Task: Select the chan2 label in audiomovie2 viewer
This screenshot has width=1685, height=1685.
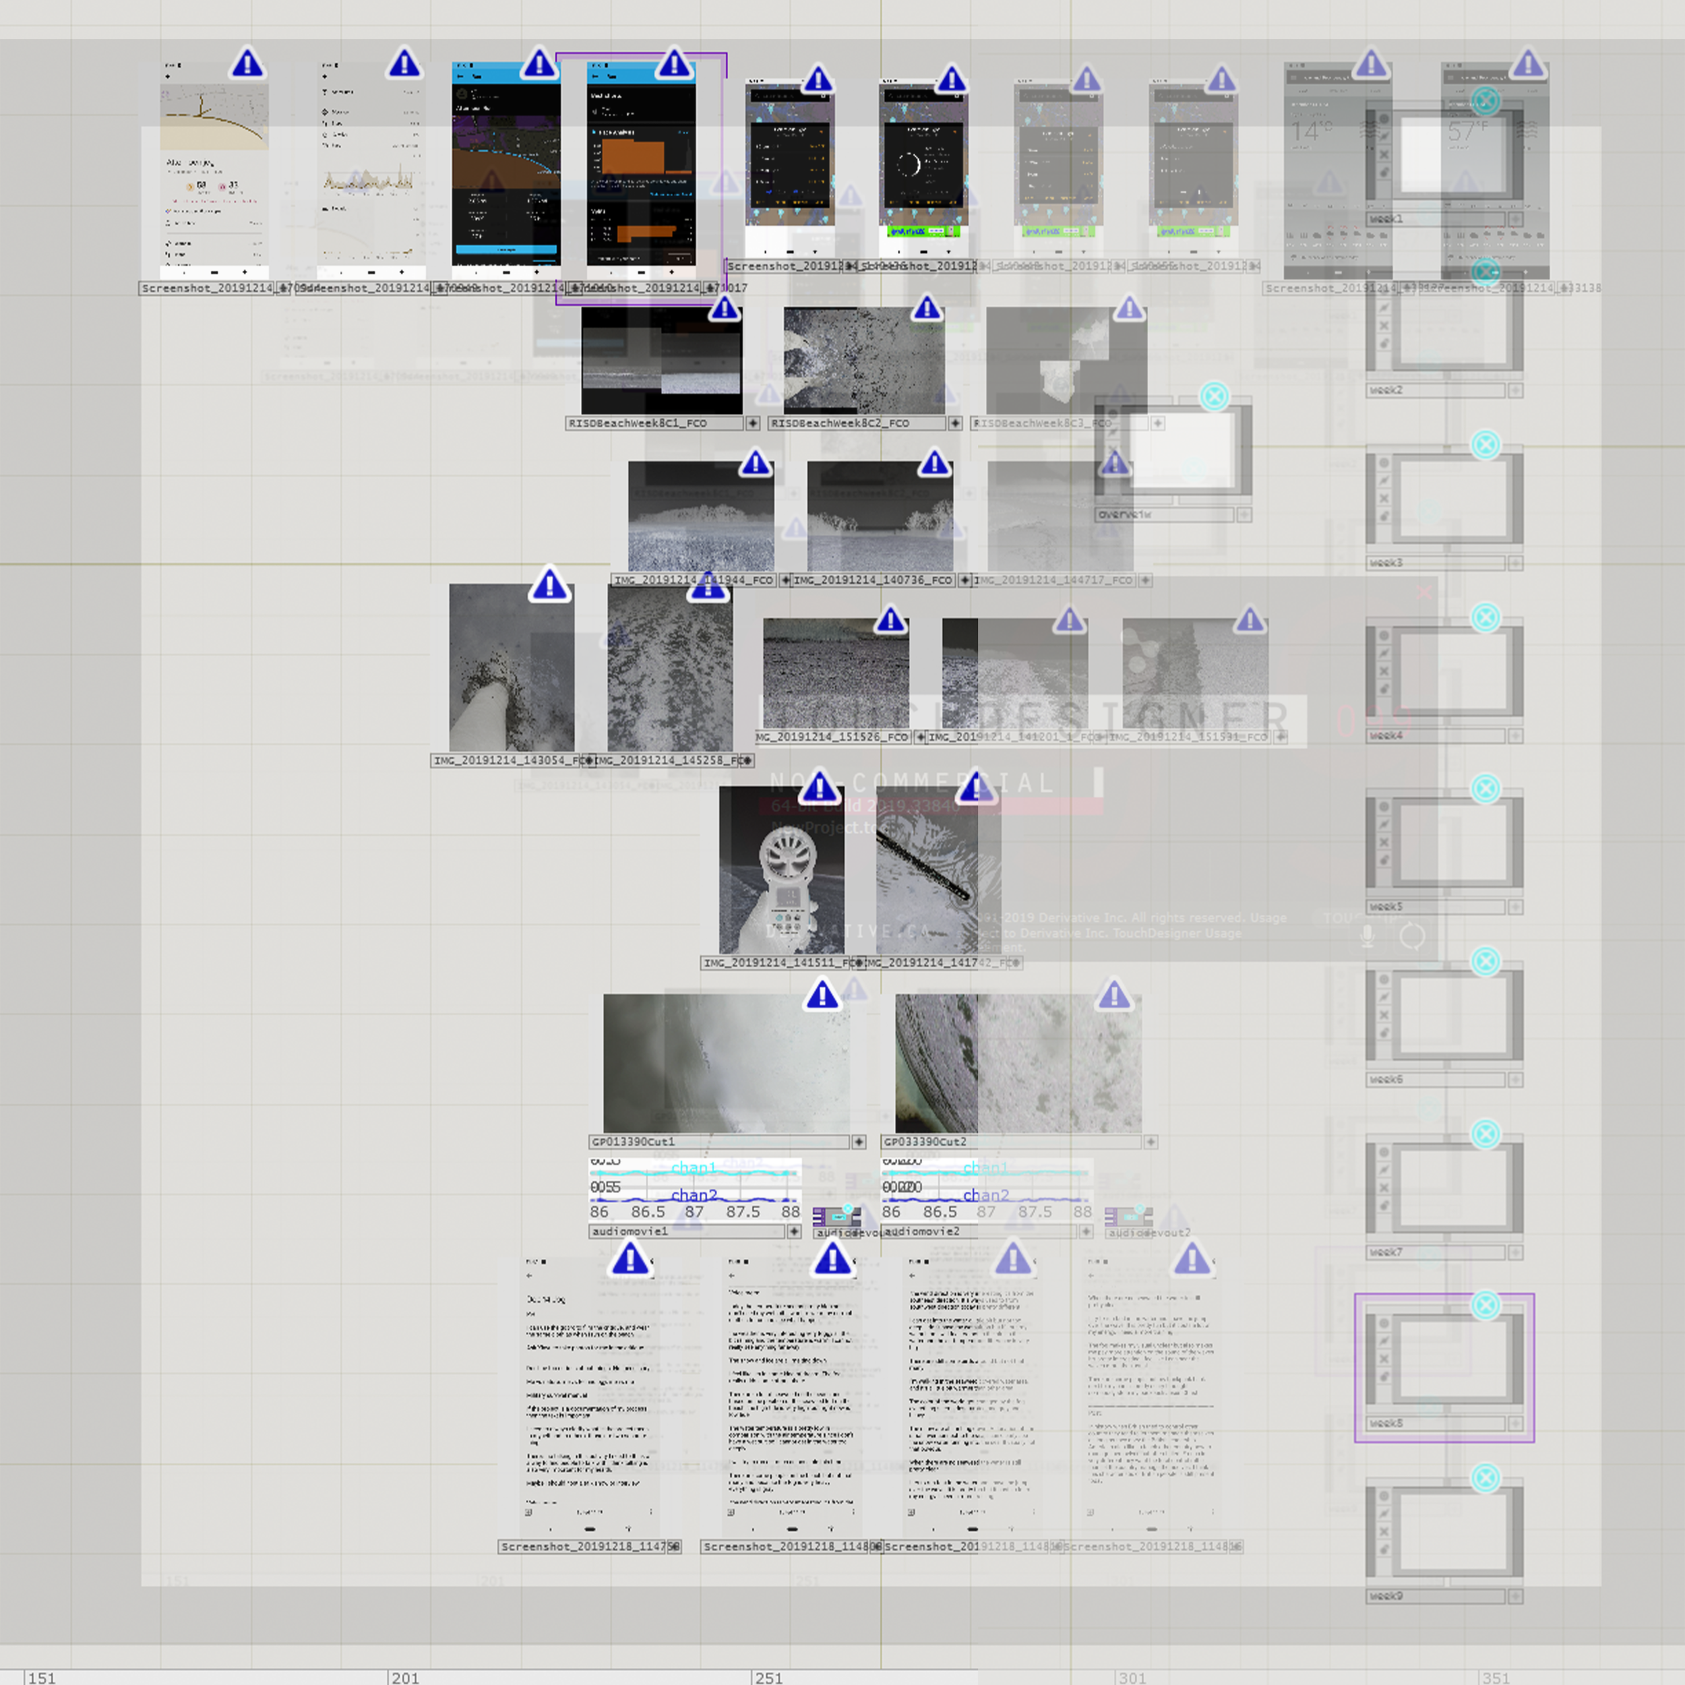Action: click(x=985, y=1195)
